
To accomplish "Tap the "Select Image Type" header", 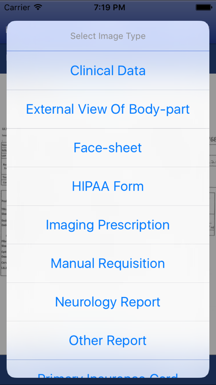I will 108,36.
